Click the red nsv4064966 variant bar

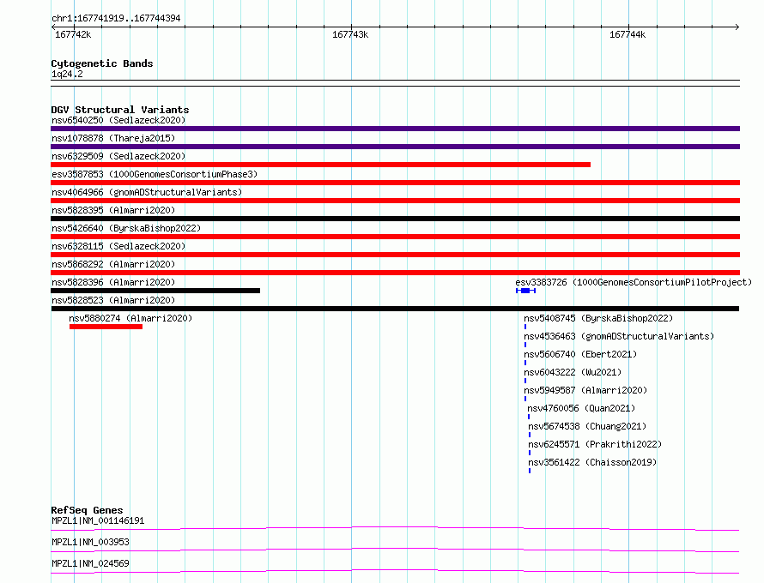coord(395,201)
